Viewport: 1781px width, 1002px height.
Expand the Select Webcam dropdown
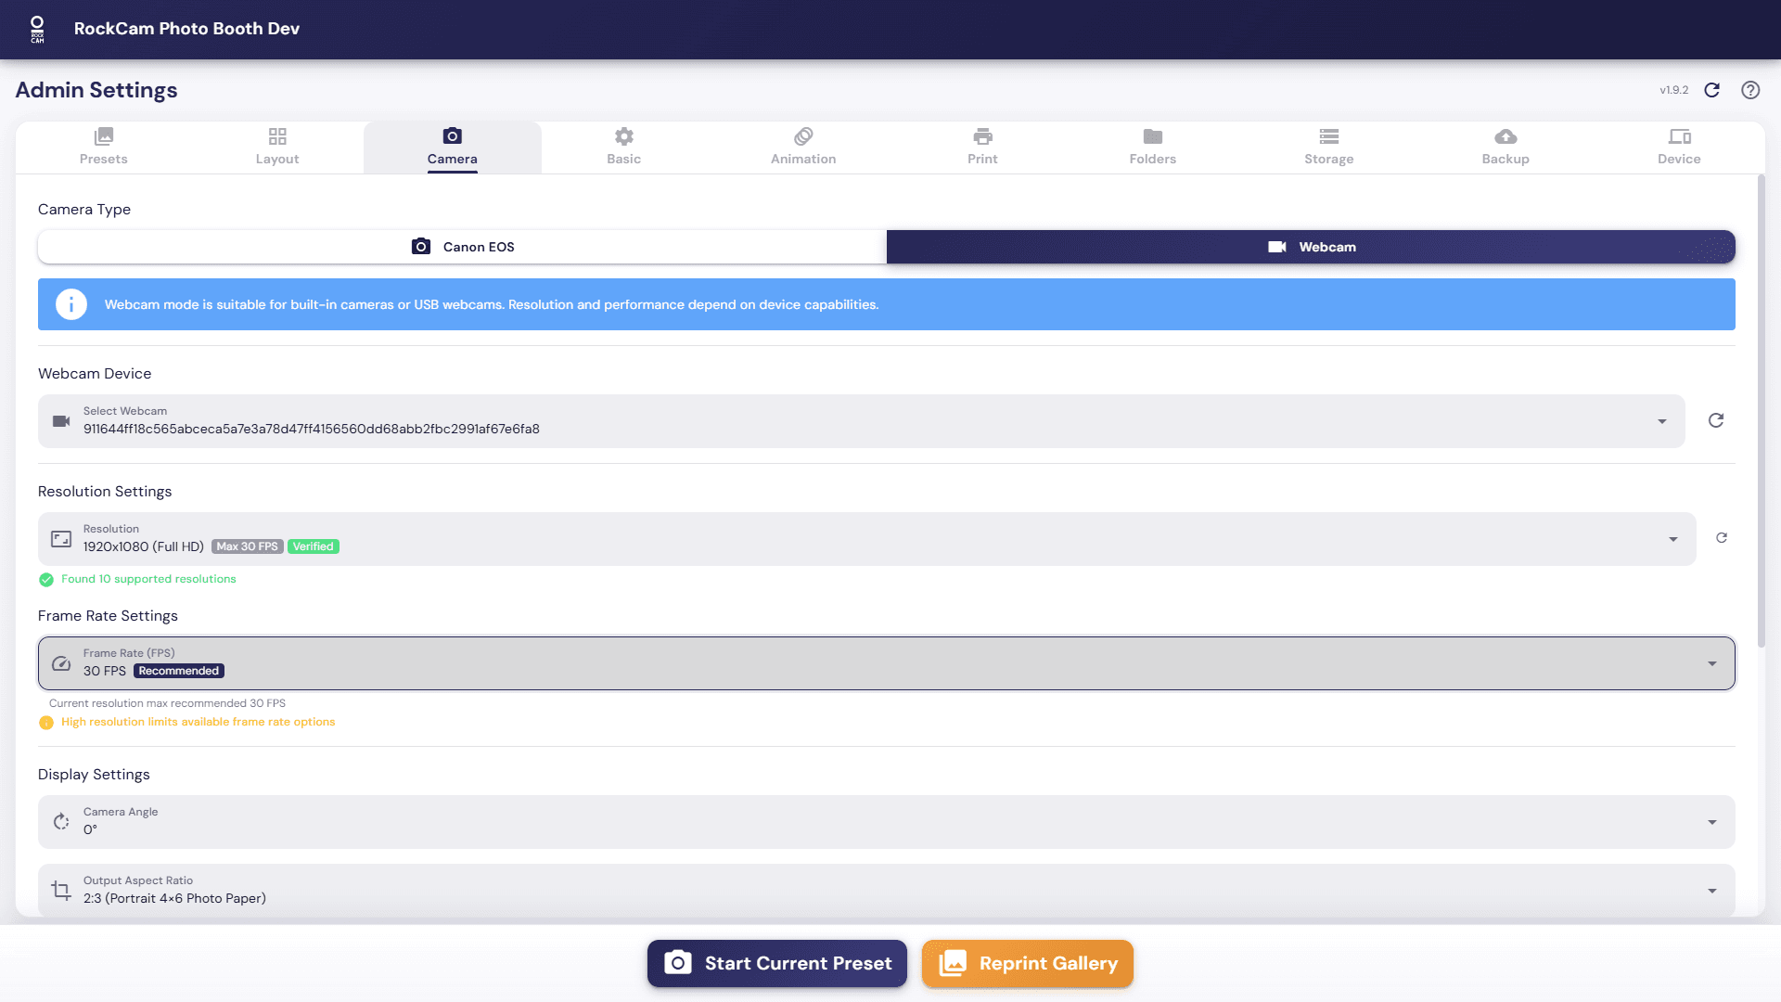click(x=1661, y=421)
